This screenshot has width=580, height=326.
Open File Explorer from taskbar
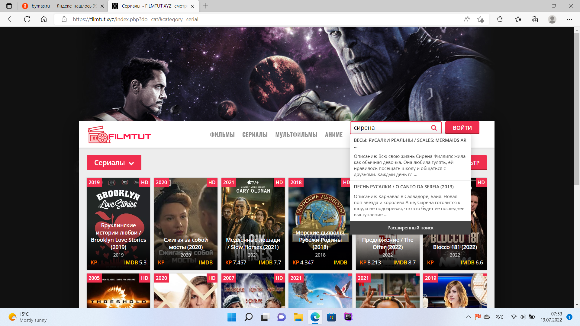tap(298, 317)
